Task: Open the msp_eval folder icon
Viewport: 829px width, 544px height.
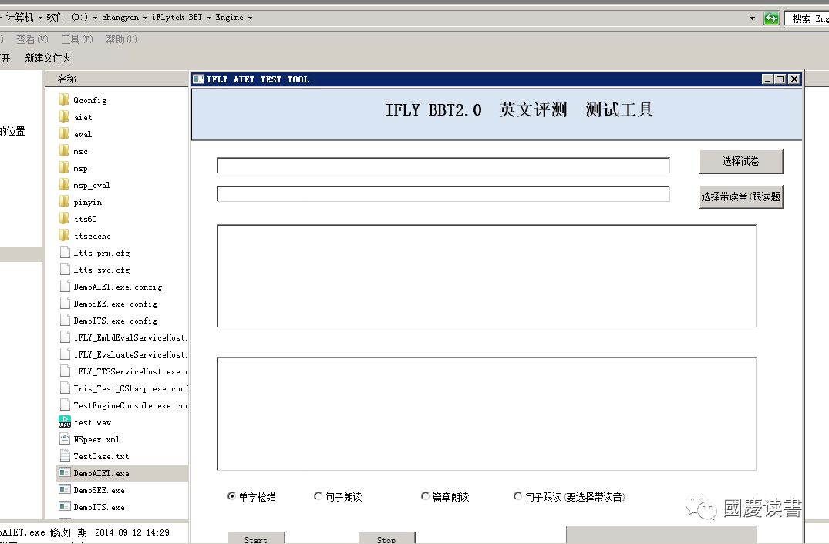Action: point(65,185)
